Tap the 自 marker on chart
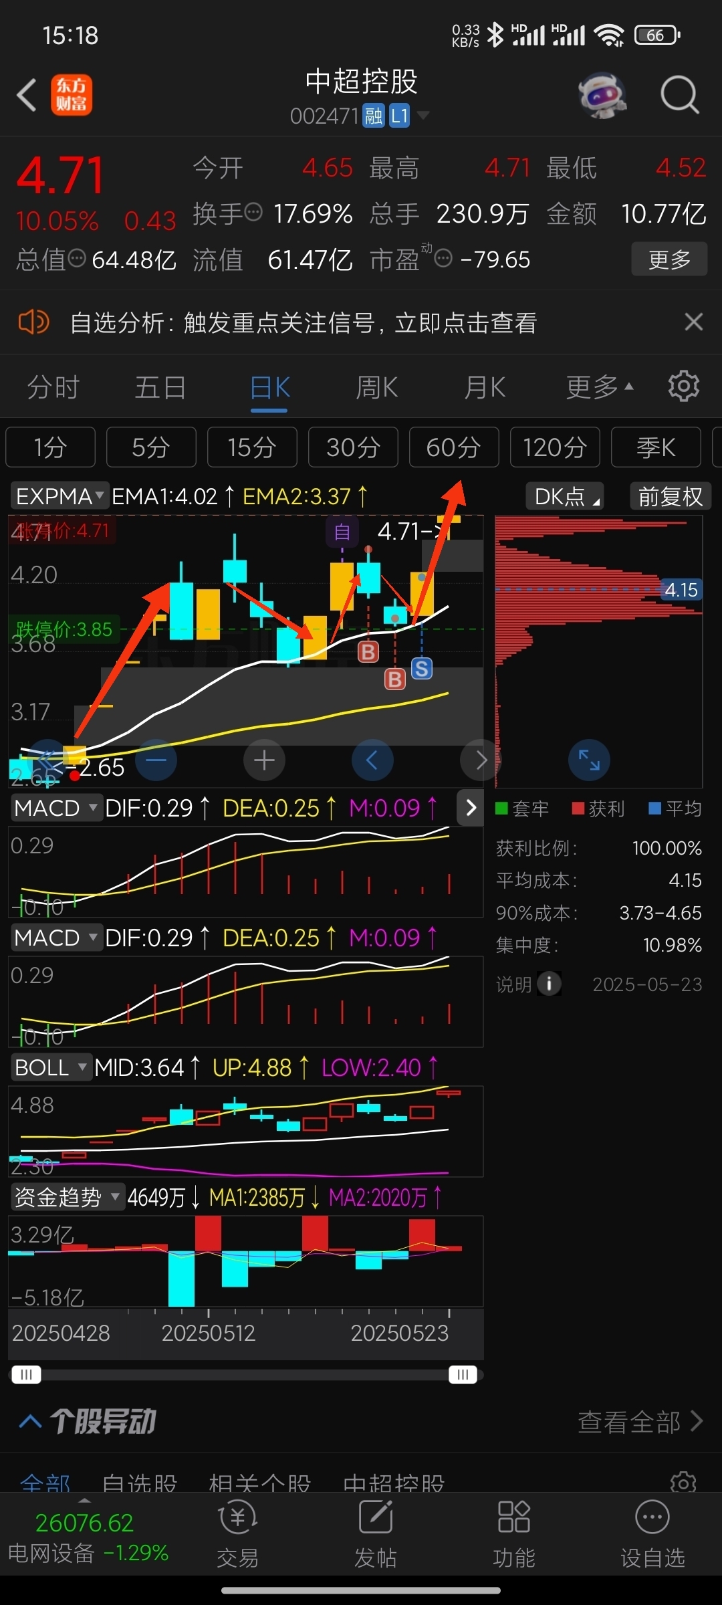The width and height of the screenshot is (722, 1605). pos(342,532)
